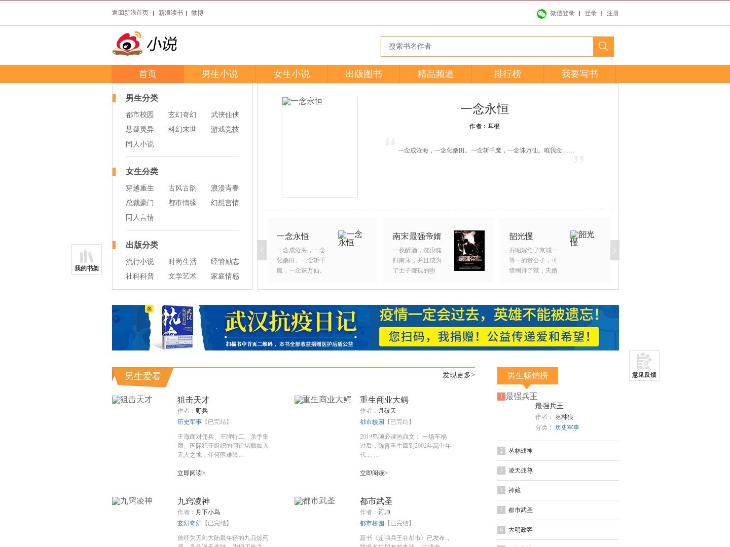Screen dimensions: 730x547
Task: Open the 社科科普 category
Action: point(140,277)
